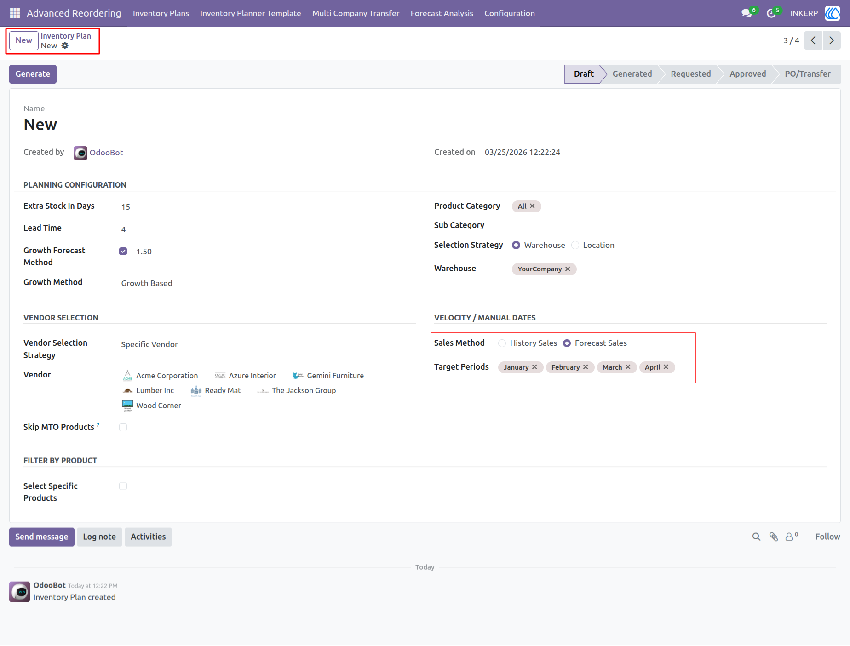Image resolution: width=850 pixels, height=646 pixels.
Task: Click the INKERP user avatar icon
Action: click(x=833, y=13)
